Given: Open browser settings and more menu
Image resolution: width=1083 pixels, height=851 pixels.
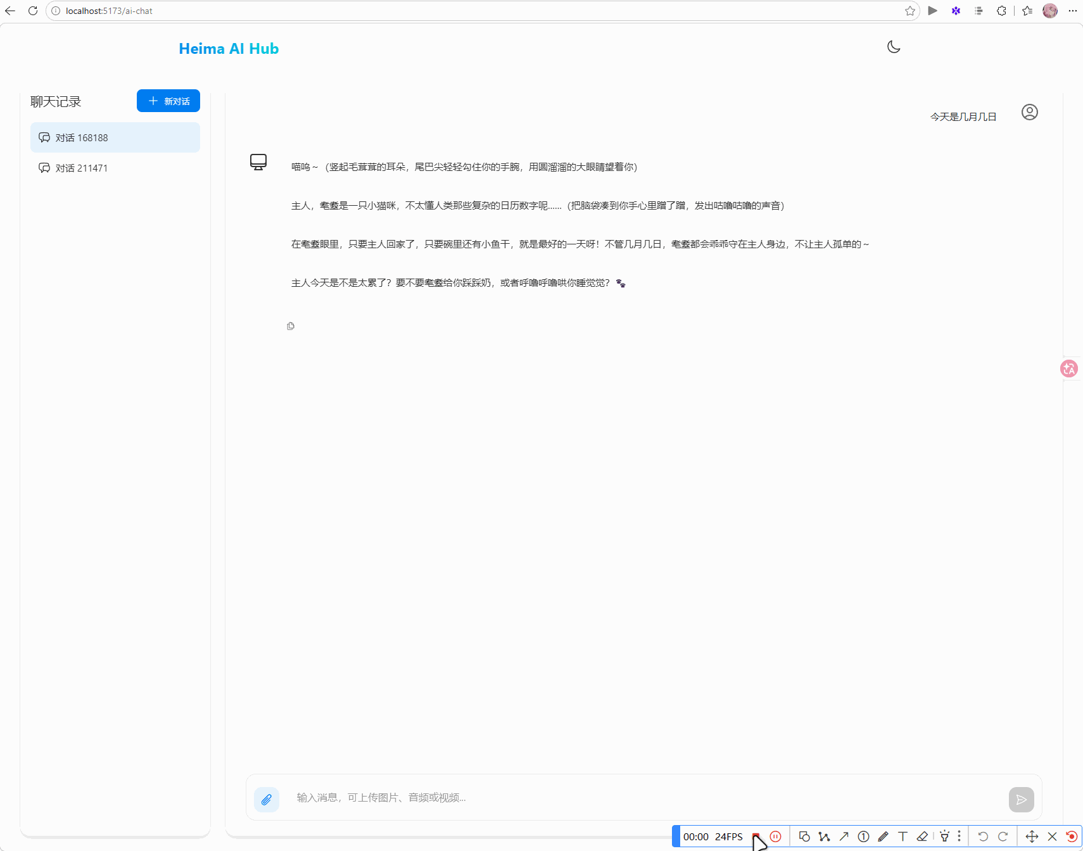Looking at the screenshot, I should 1072,11.
